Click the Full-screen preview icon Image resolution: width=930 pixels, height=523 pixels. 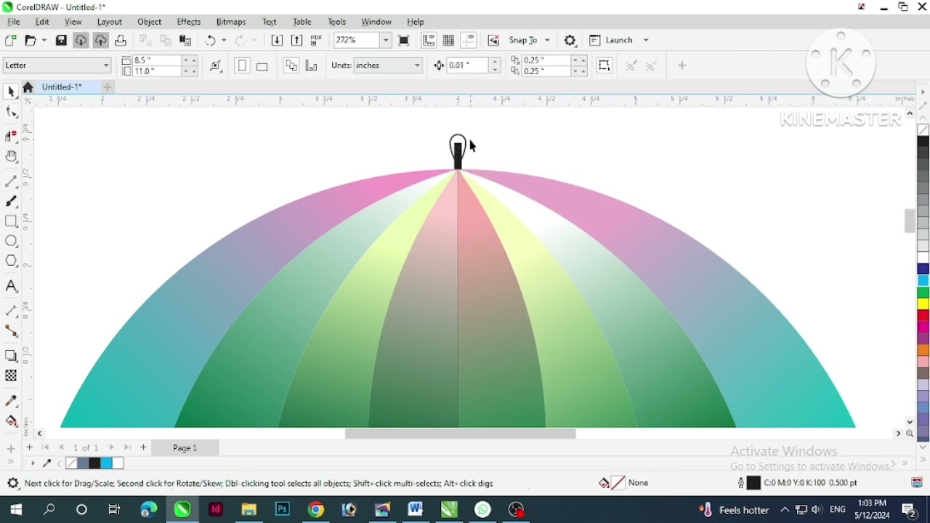[404, 41]
